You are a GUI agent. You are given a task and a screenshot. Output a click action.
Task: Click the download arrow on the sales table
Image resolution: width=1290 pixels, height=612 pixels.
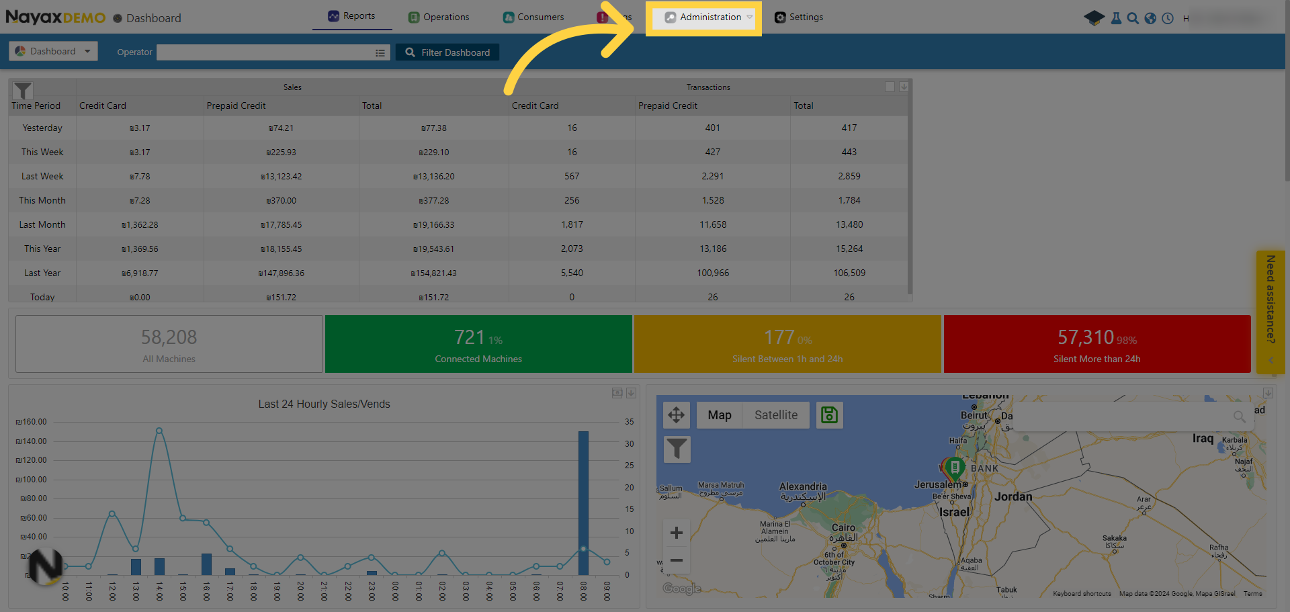pos(904,87)
